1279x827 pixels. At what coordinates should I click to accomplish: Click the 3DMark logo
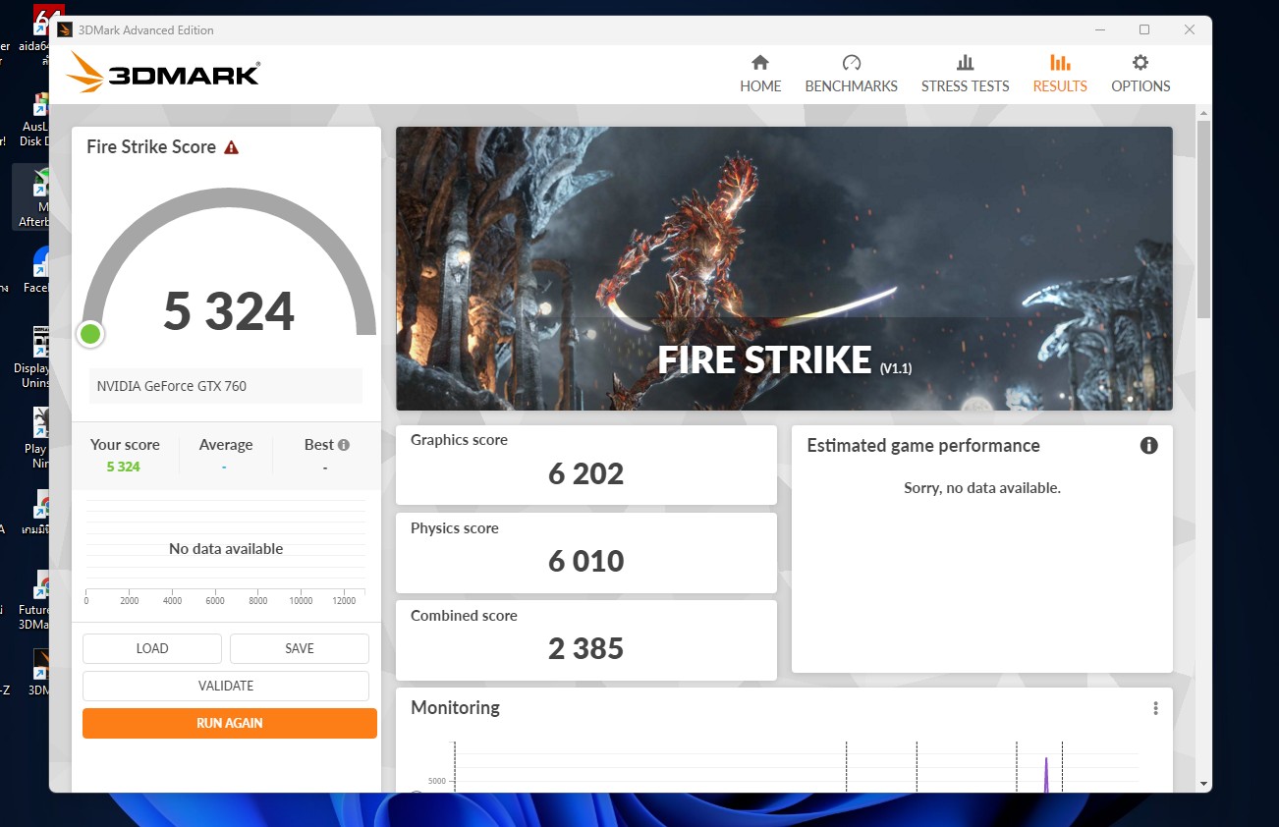(163, 74)
